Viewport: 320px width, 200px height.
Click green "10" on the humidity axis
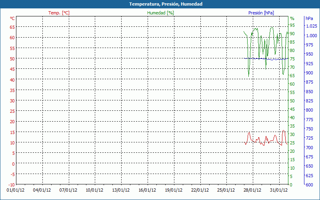pos(292,168)
